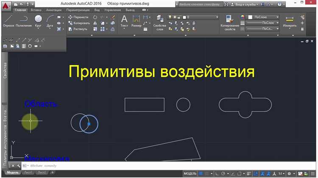318x178 pixels.
Task: Toggle the grid display in status bar
Action: 201,173
